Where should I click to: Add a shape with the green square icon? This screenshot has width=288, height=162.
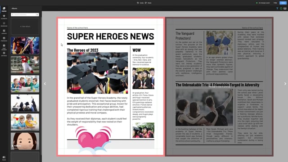(x=281, y=9)
